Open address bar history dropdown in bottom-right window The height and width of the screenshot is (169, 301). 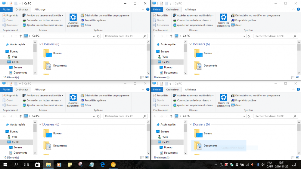pyautogui.click(x=244, y=116)
